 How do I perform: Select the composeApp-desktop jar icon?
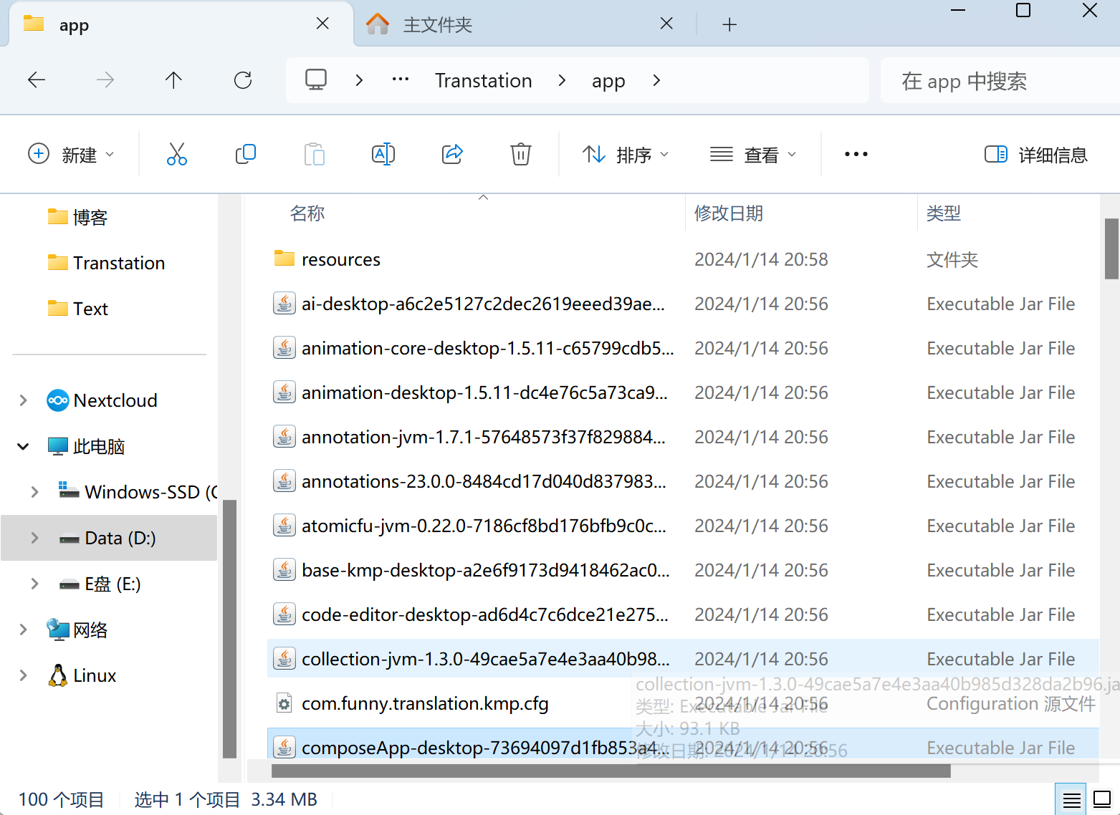[x=284, y=748]
